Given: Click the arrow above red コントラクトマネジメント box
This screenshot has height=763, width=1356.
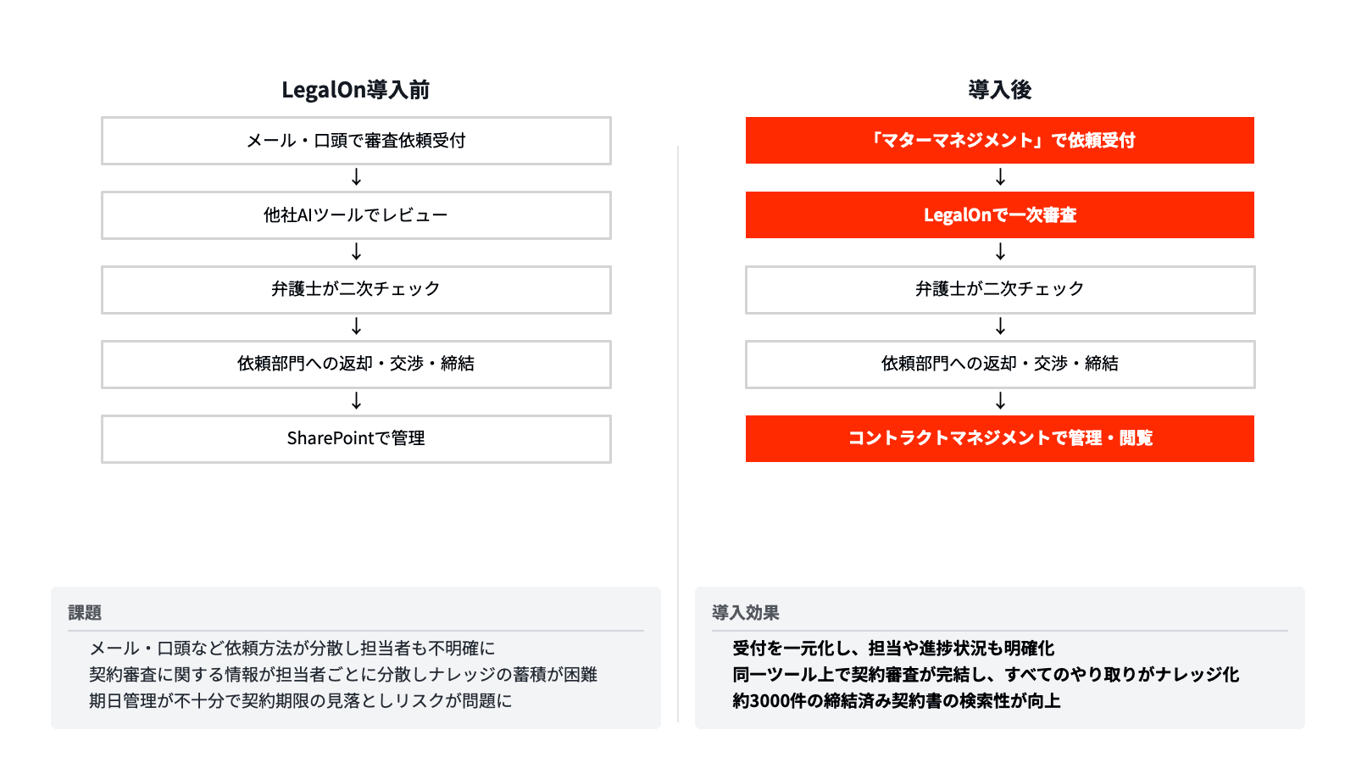Looking at the screenshot, I should [1000, 401].
